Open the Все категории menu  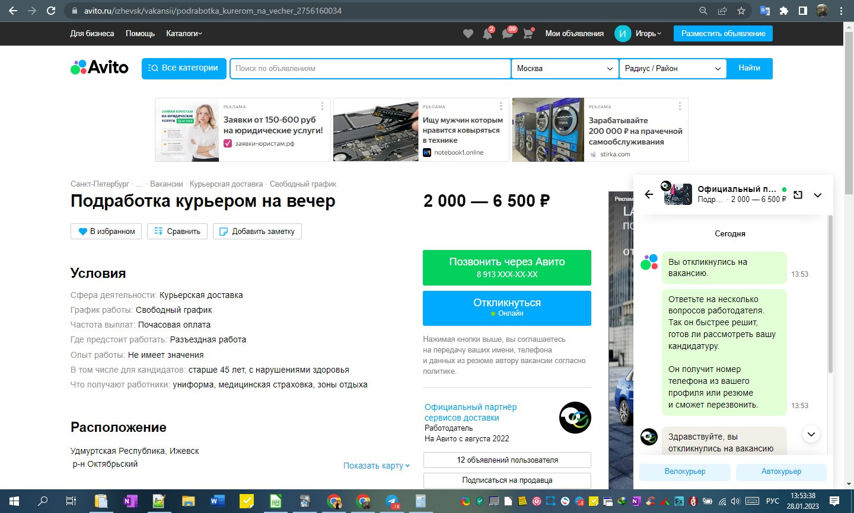pyautogui.click(x=184, y=68)
